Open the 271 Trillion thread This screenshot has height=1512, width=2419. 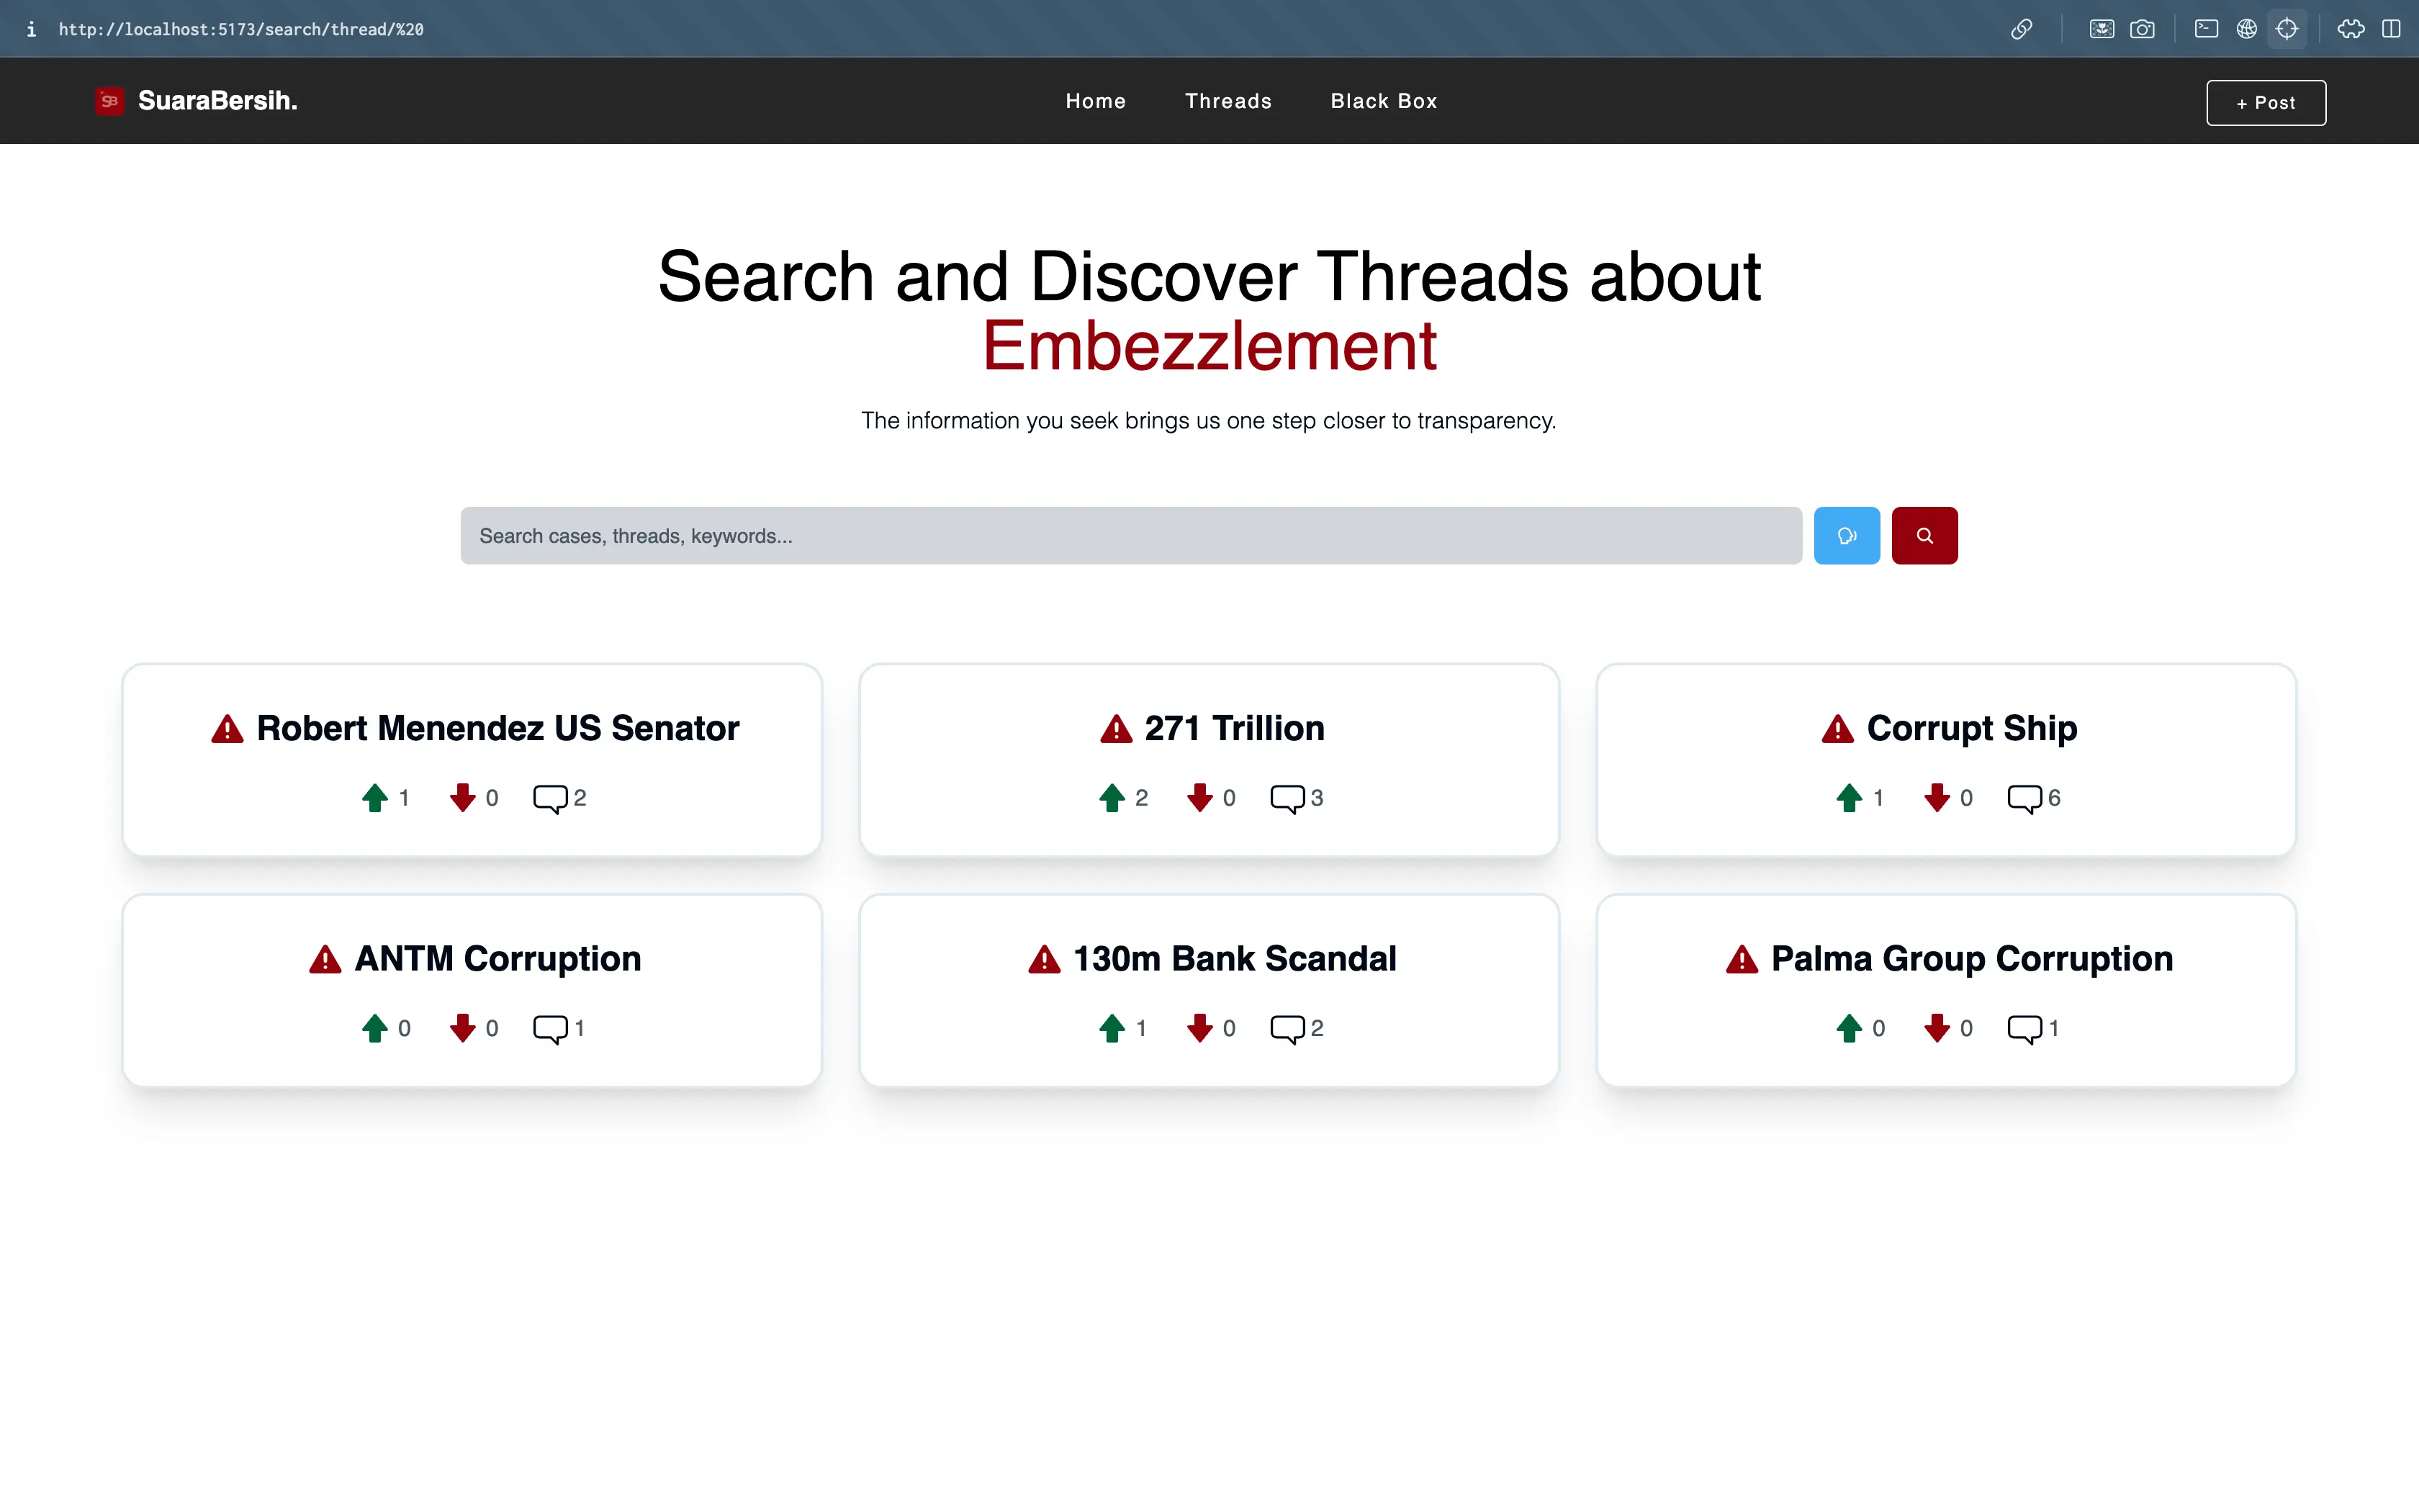1235,728
